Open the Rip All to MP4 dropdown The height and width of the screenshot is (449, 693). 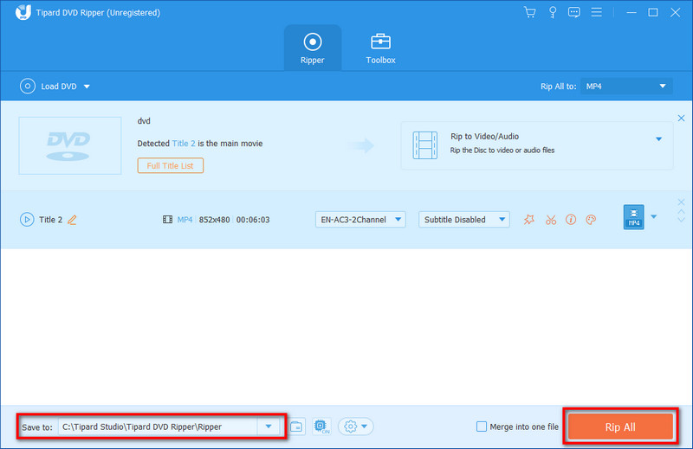click(626, 87)
